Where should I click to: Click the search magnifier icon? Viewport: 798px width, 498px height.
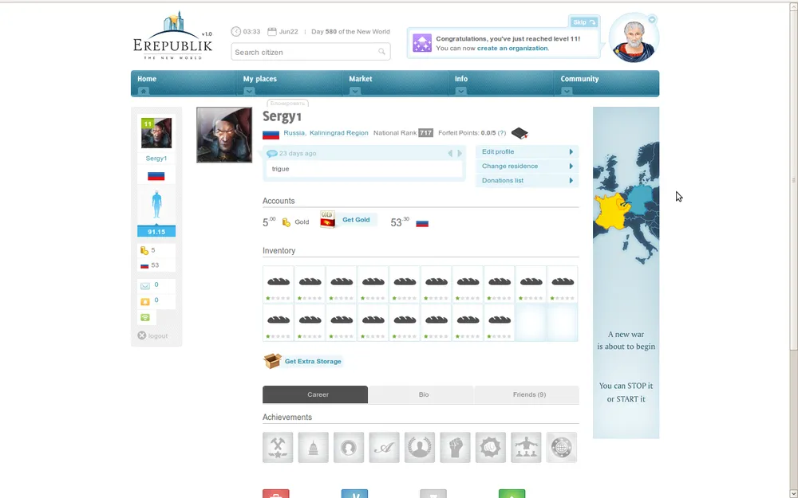(382, 53)
